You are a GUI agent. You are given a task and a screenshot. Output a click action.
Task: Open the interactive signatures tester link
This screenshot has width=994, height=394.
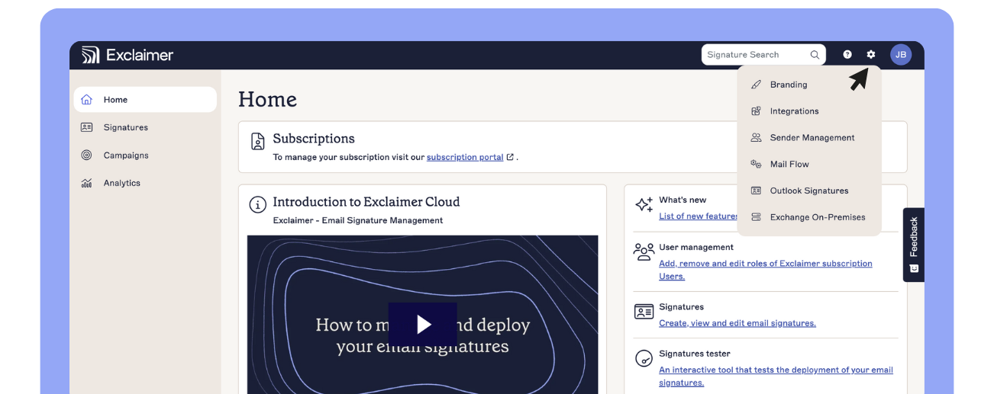click(x=776, y=376)
